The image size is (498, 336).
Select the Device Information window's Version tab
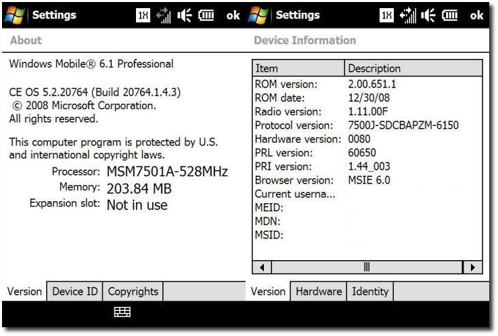[268, 291]
